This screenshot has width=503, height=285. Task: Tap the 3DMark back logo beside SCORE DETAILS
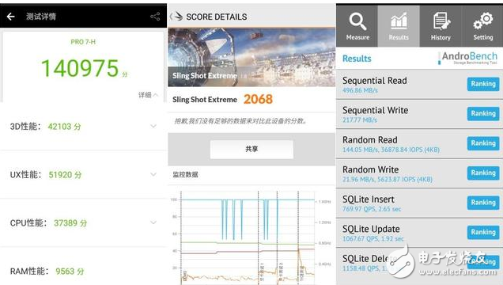tap(176, 16)
